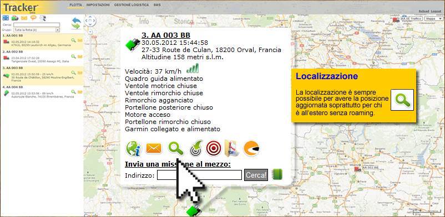Screen dimensions: 445x217
Task: Click the blue back arrow in sidebar
Action: (76, 20)
